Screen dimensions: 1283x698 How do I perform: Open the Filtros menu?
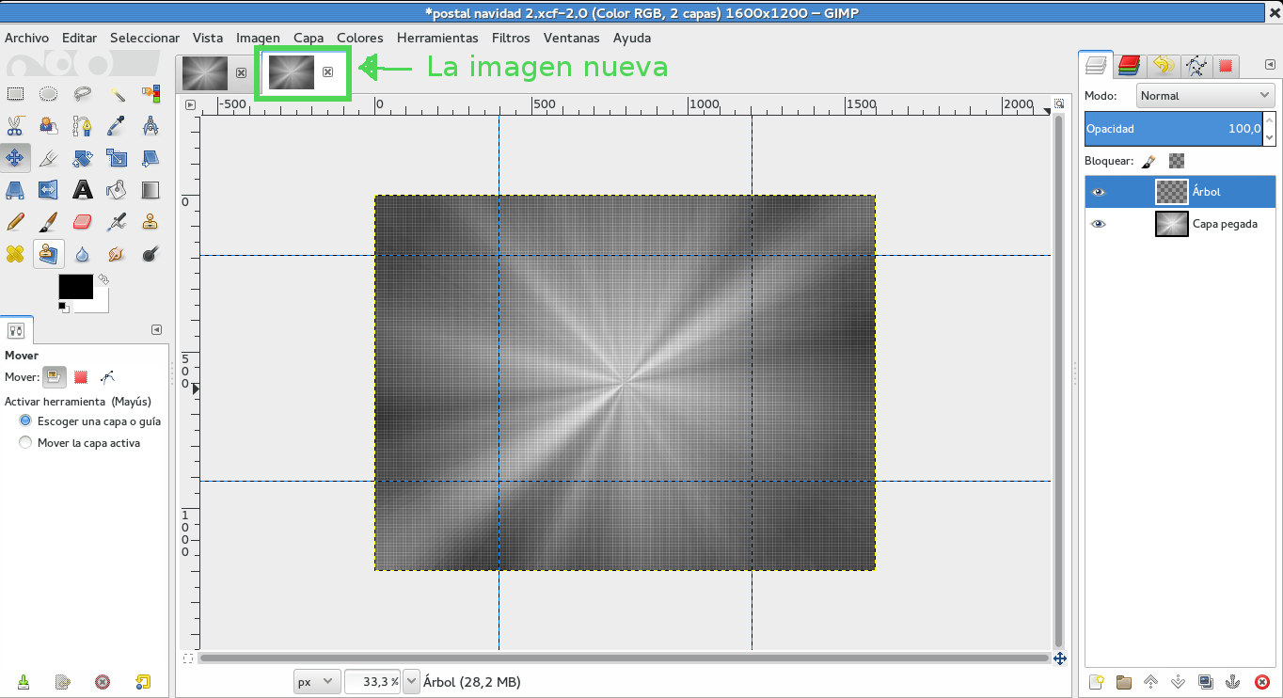pos(511,38)
